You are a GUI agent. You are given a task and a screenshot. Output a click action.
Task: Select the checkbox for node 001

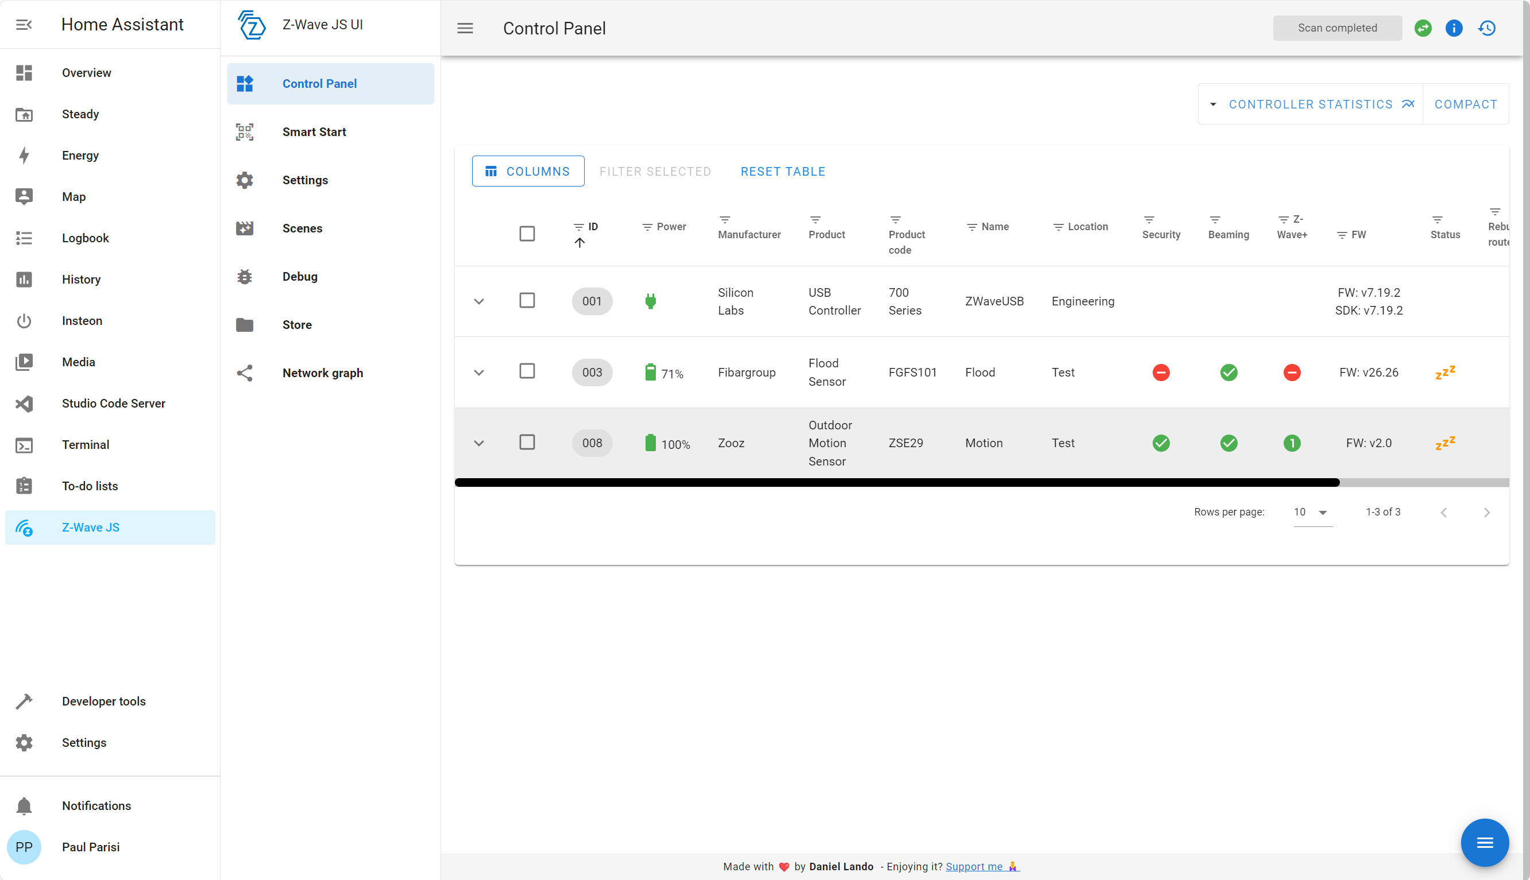point(527,300)
